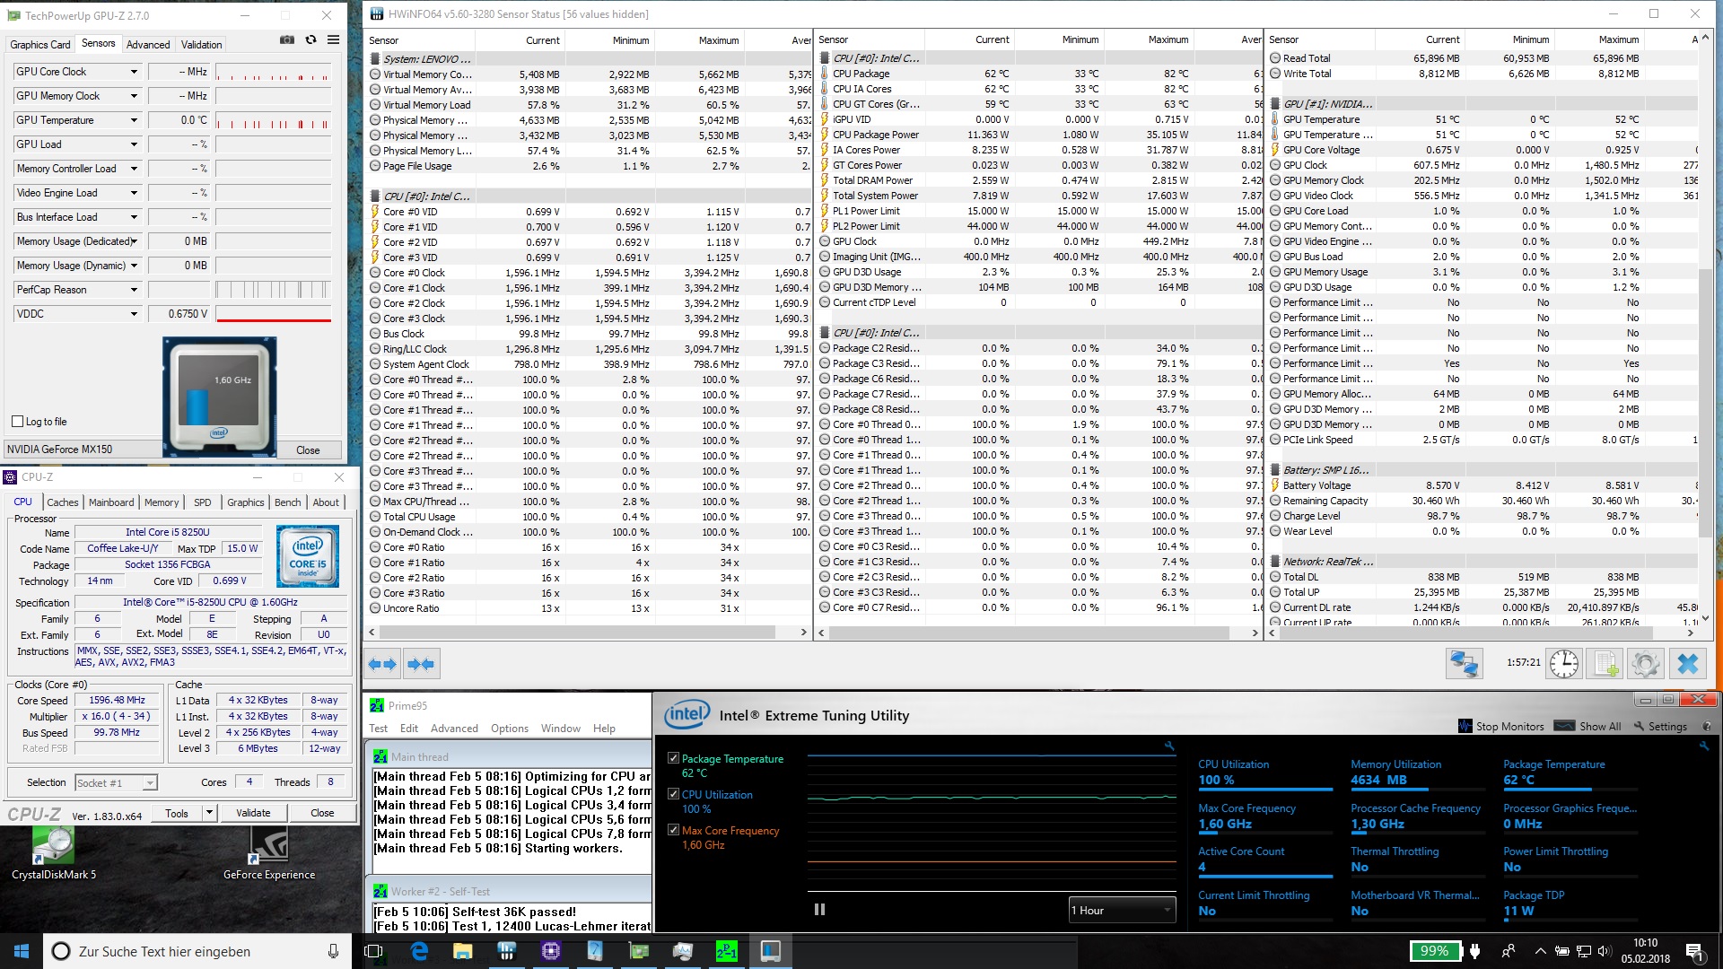Uncheck the Package Temperature checkbox in XTU
1723x969 pixels.
673,758
